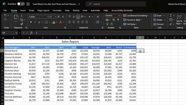Click the Decrease Decimal icon
The image size is (186, 105).
[111, 24]
